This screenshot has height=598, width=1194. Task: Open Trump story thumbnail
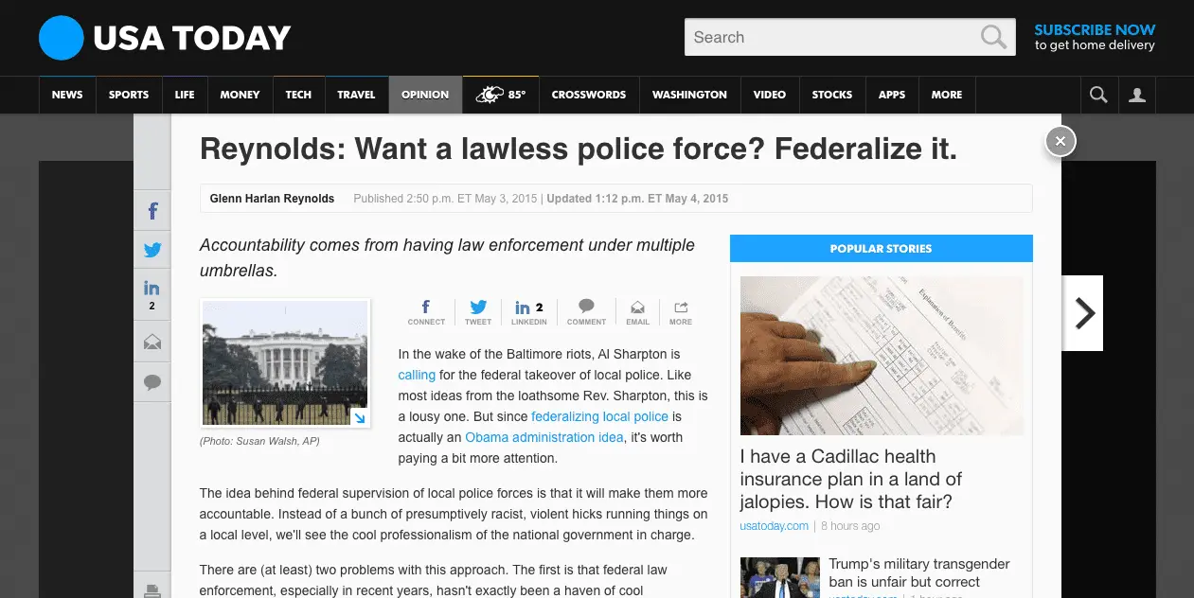(780, 577)
